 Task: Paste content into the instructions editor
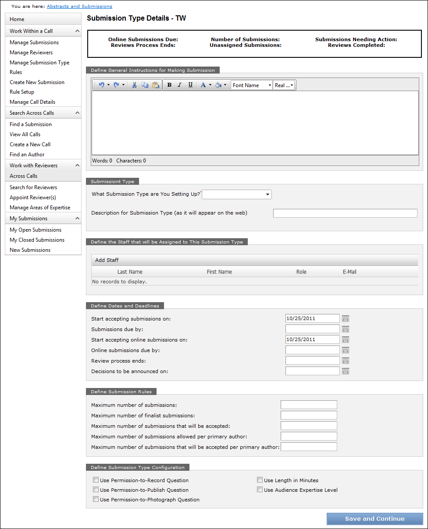tap(156, 85)
